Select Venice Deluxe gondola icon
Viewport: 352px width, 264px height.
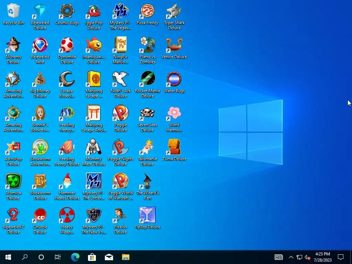pos(174,45)
